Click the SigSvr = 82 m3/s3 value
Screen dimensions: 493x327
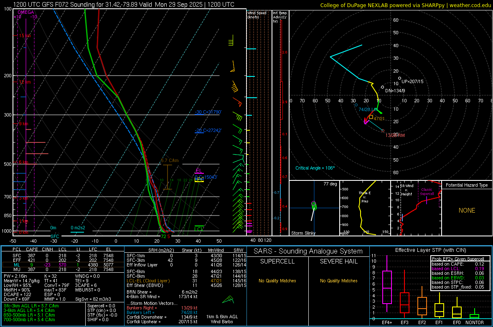(93, 299)
